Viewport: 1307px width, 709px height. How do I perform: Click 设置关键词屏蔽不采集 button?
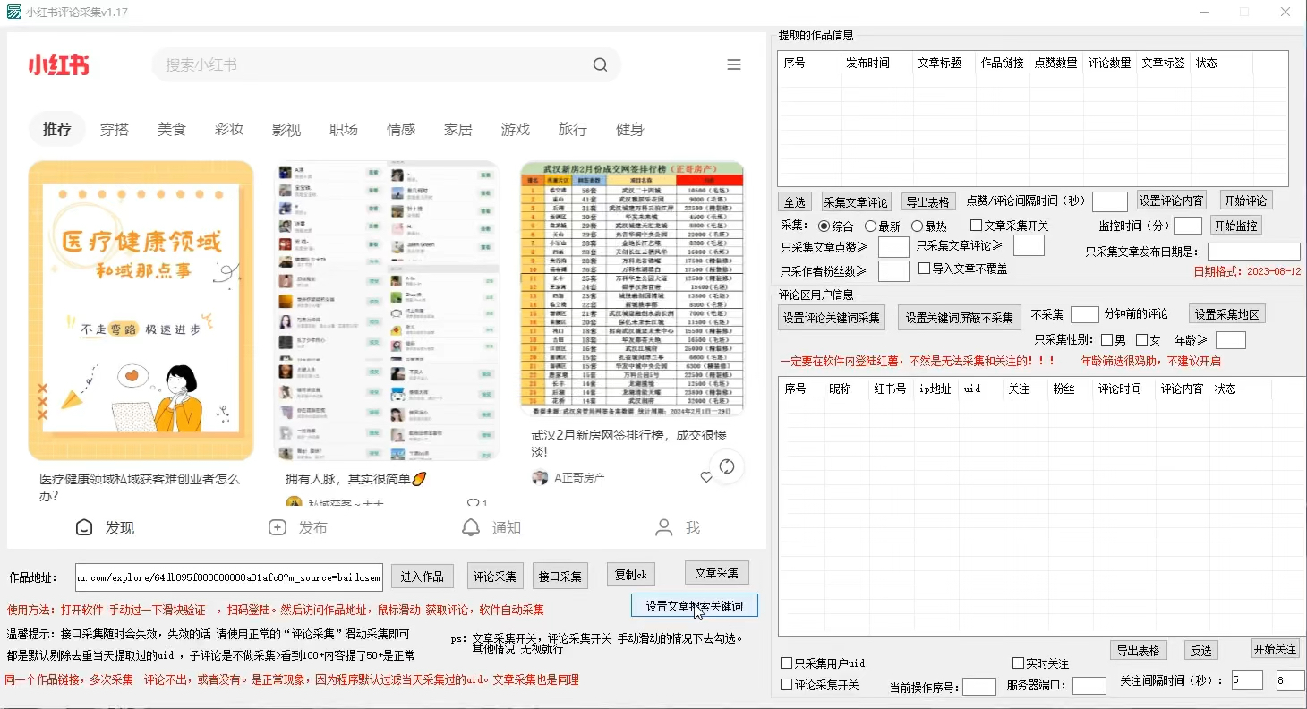tap(959, 317)
